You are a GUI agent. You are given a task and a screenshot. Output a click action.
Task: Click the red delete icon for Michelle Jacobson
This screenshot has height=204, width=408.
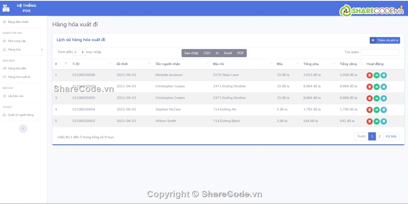369,75
